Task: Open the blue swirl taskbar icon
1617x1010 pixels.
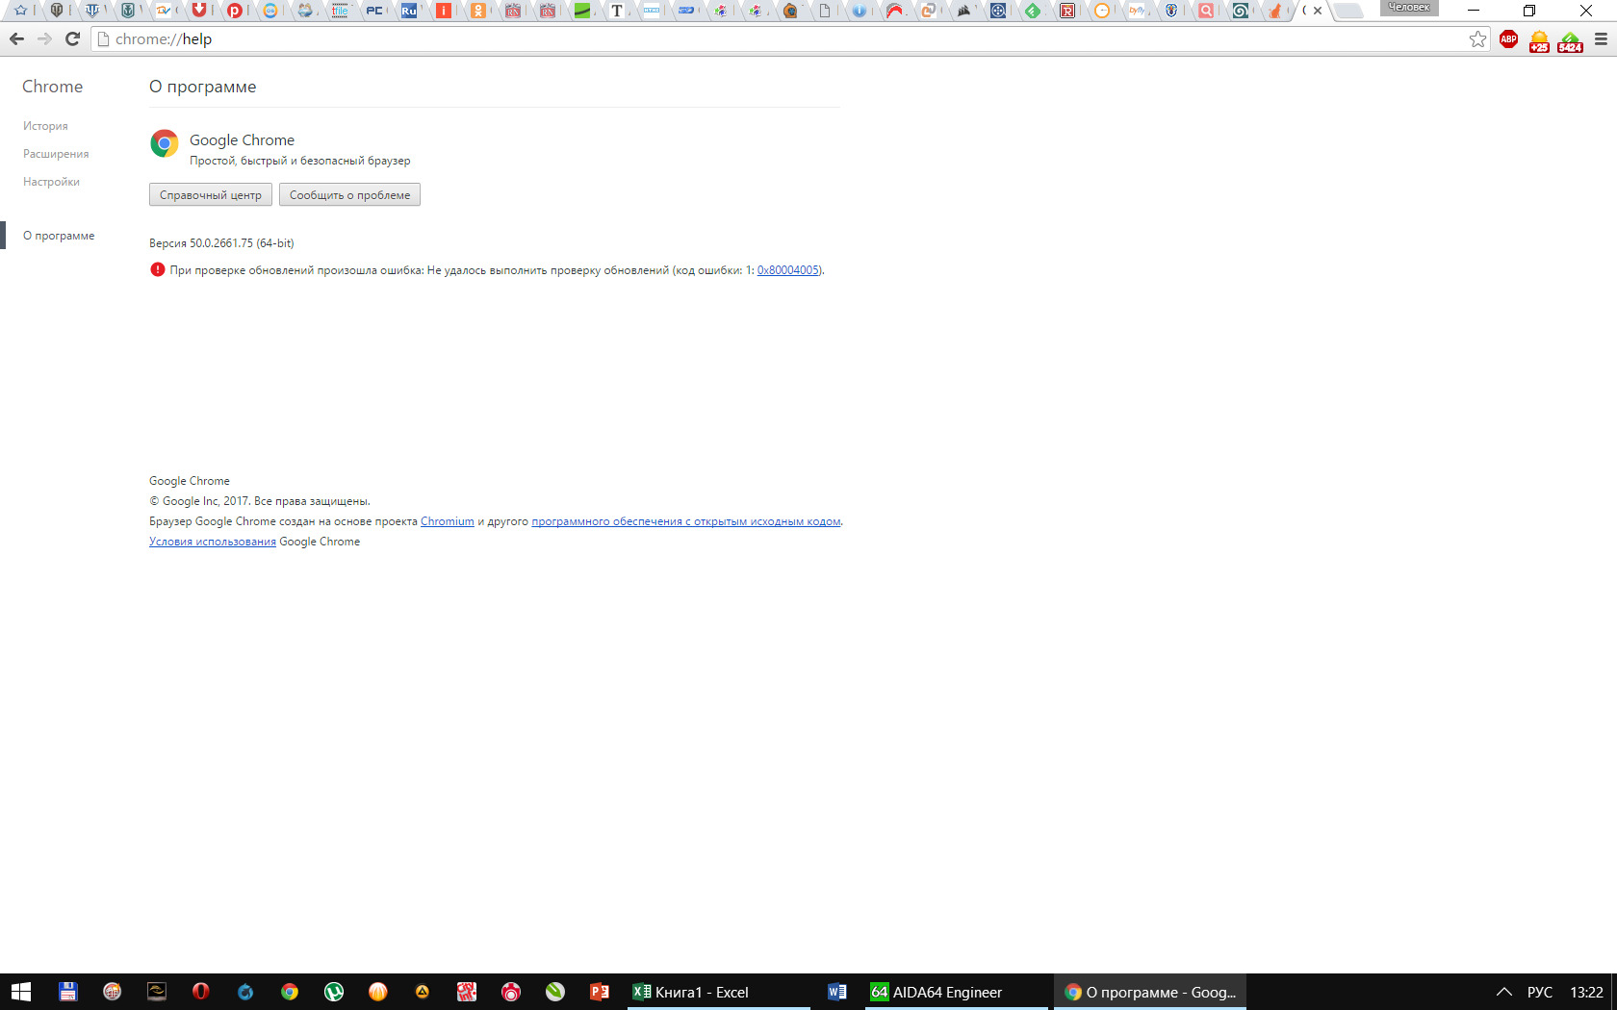Action: click(x=244, y=992)
